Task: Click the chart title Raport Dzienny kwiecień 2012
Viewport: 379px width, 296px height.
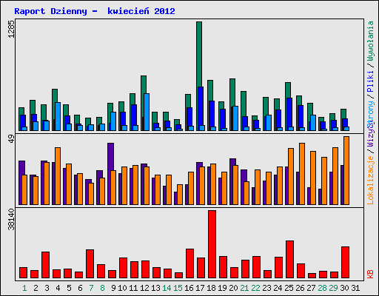Action: (x=95, y=11)
